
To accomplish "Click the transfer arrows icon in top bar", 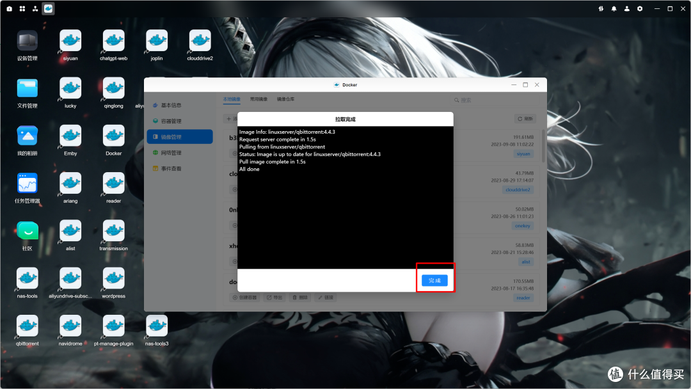I will (x=601, y=8).
